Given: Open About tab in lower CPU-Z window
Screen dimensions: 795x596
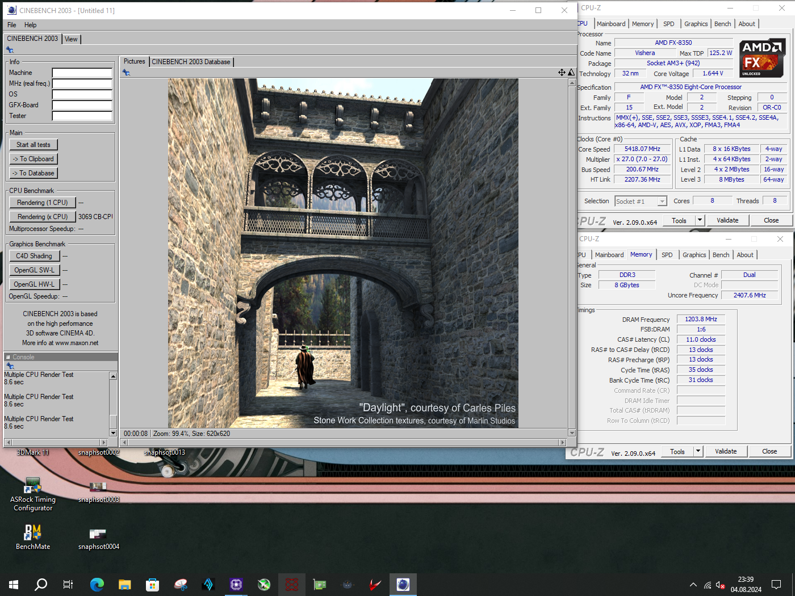Looking at the screenshot, I should [x=745, y=255].
